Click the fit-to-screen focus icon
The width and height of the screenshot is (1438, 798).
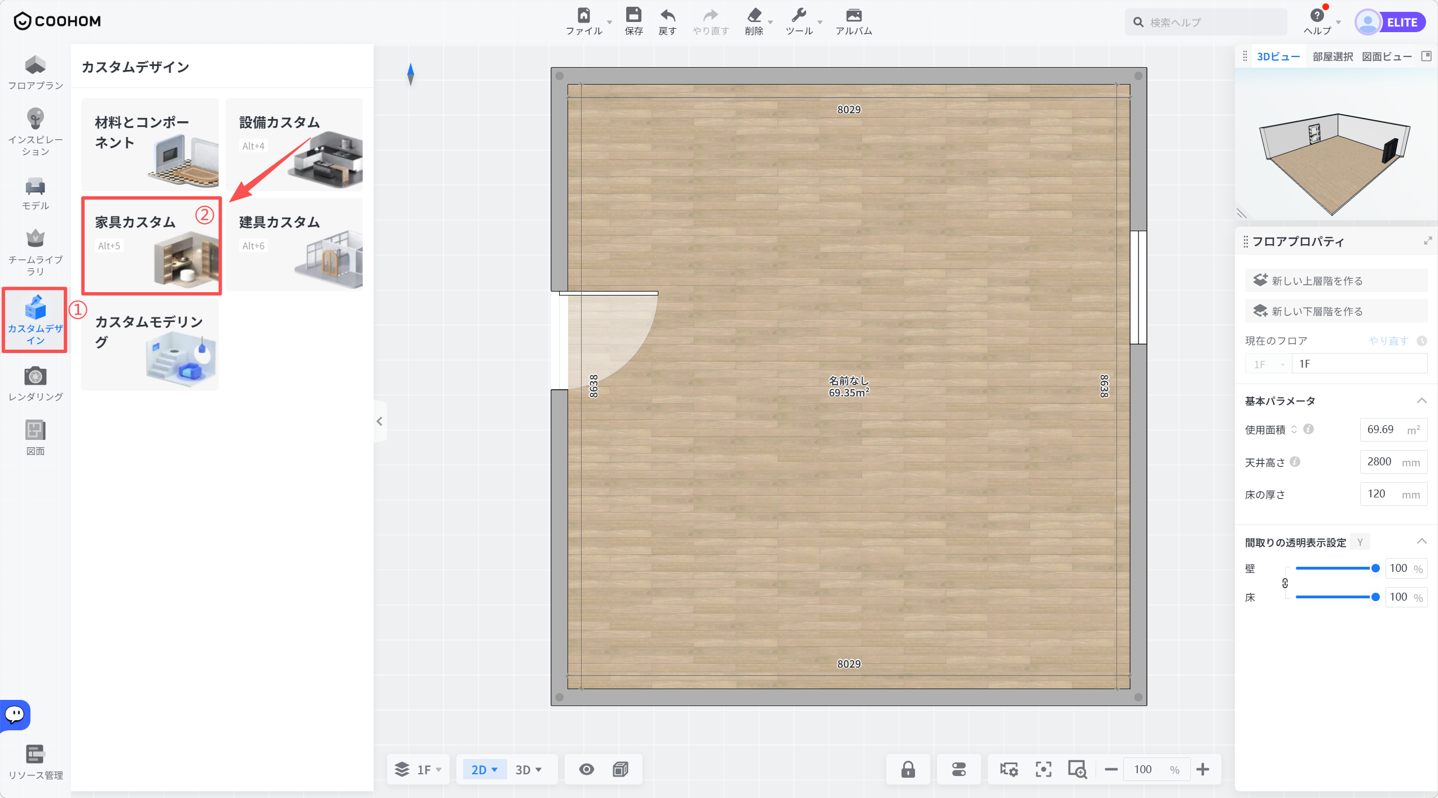pyautogui.click(x=1043, y=769)
